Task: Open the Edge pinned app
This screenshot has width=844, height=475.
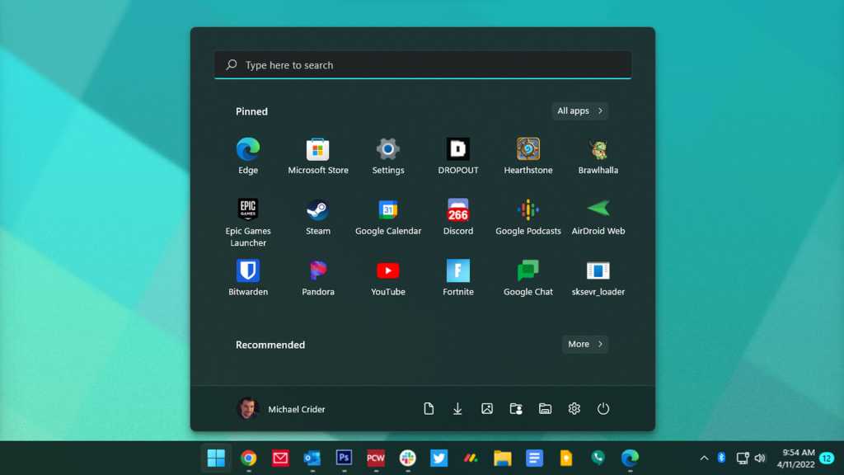Action: [247, 156]
